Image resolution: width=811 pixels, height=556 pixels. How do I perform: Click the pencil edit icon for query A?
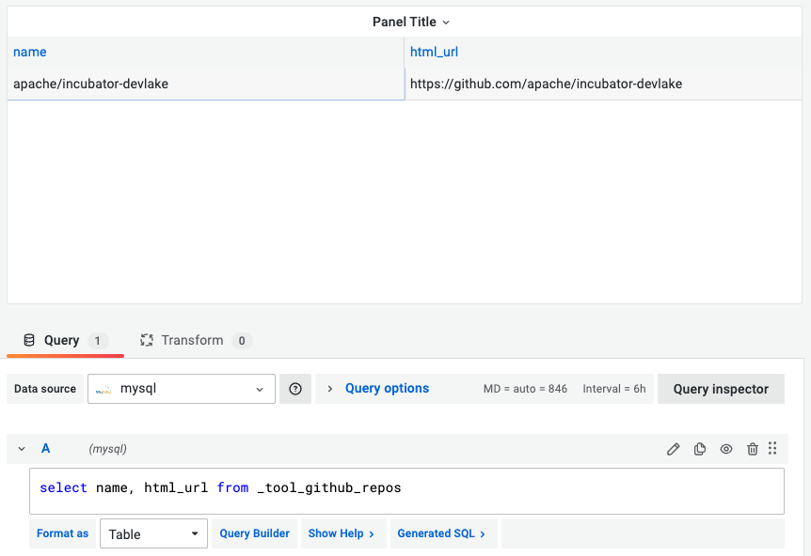pyautogui.click(x=673, y=449)
